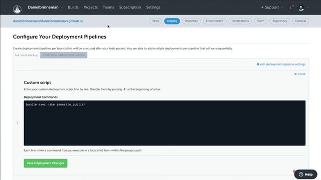
Task: Open the danielbrinneman.github.io project link
Action: click(48, 21)
